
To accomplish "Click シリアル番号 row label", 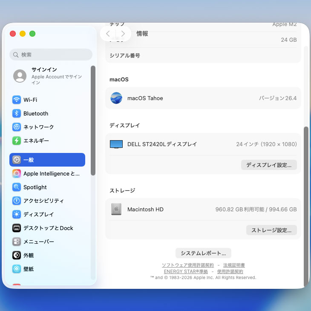I will pyautogui.click(x=125, y=55).
